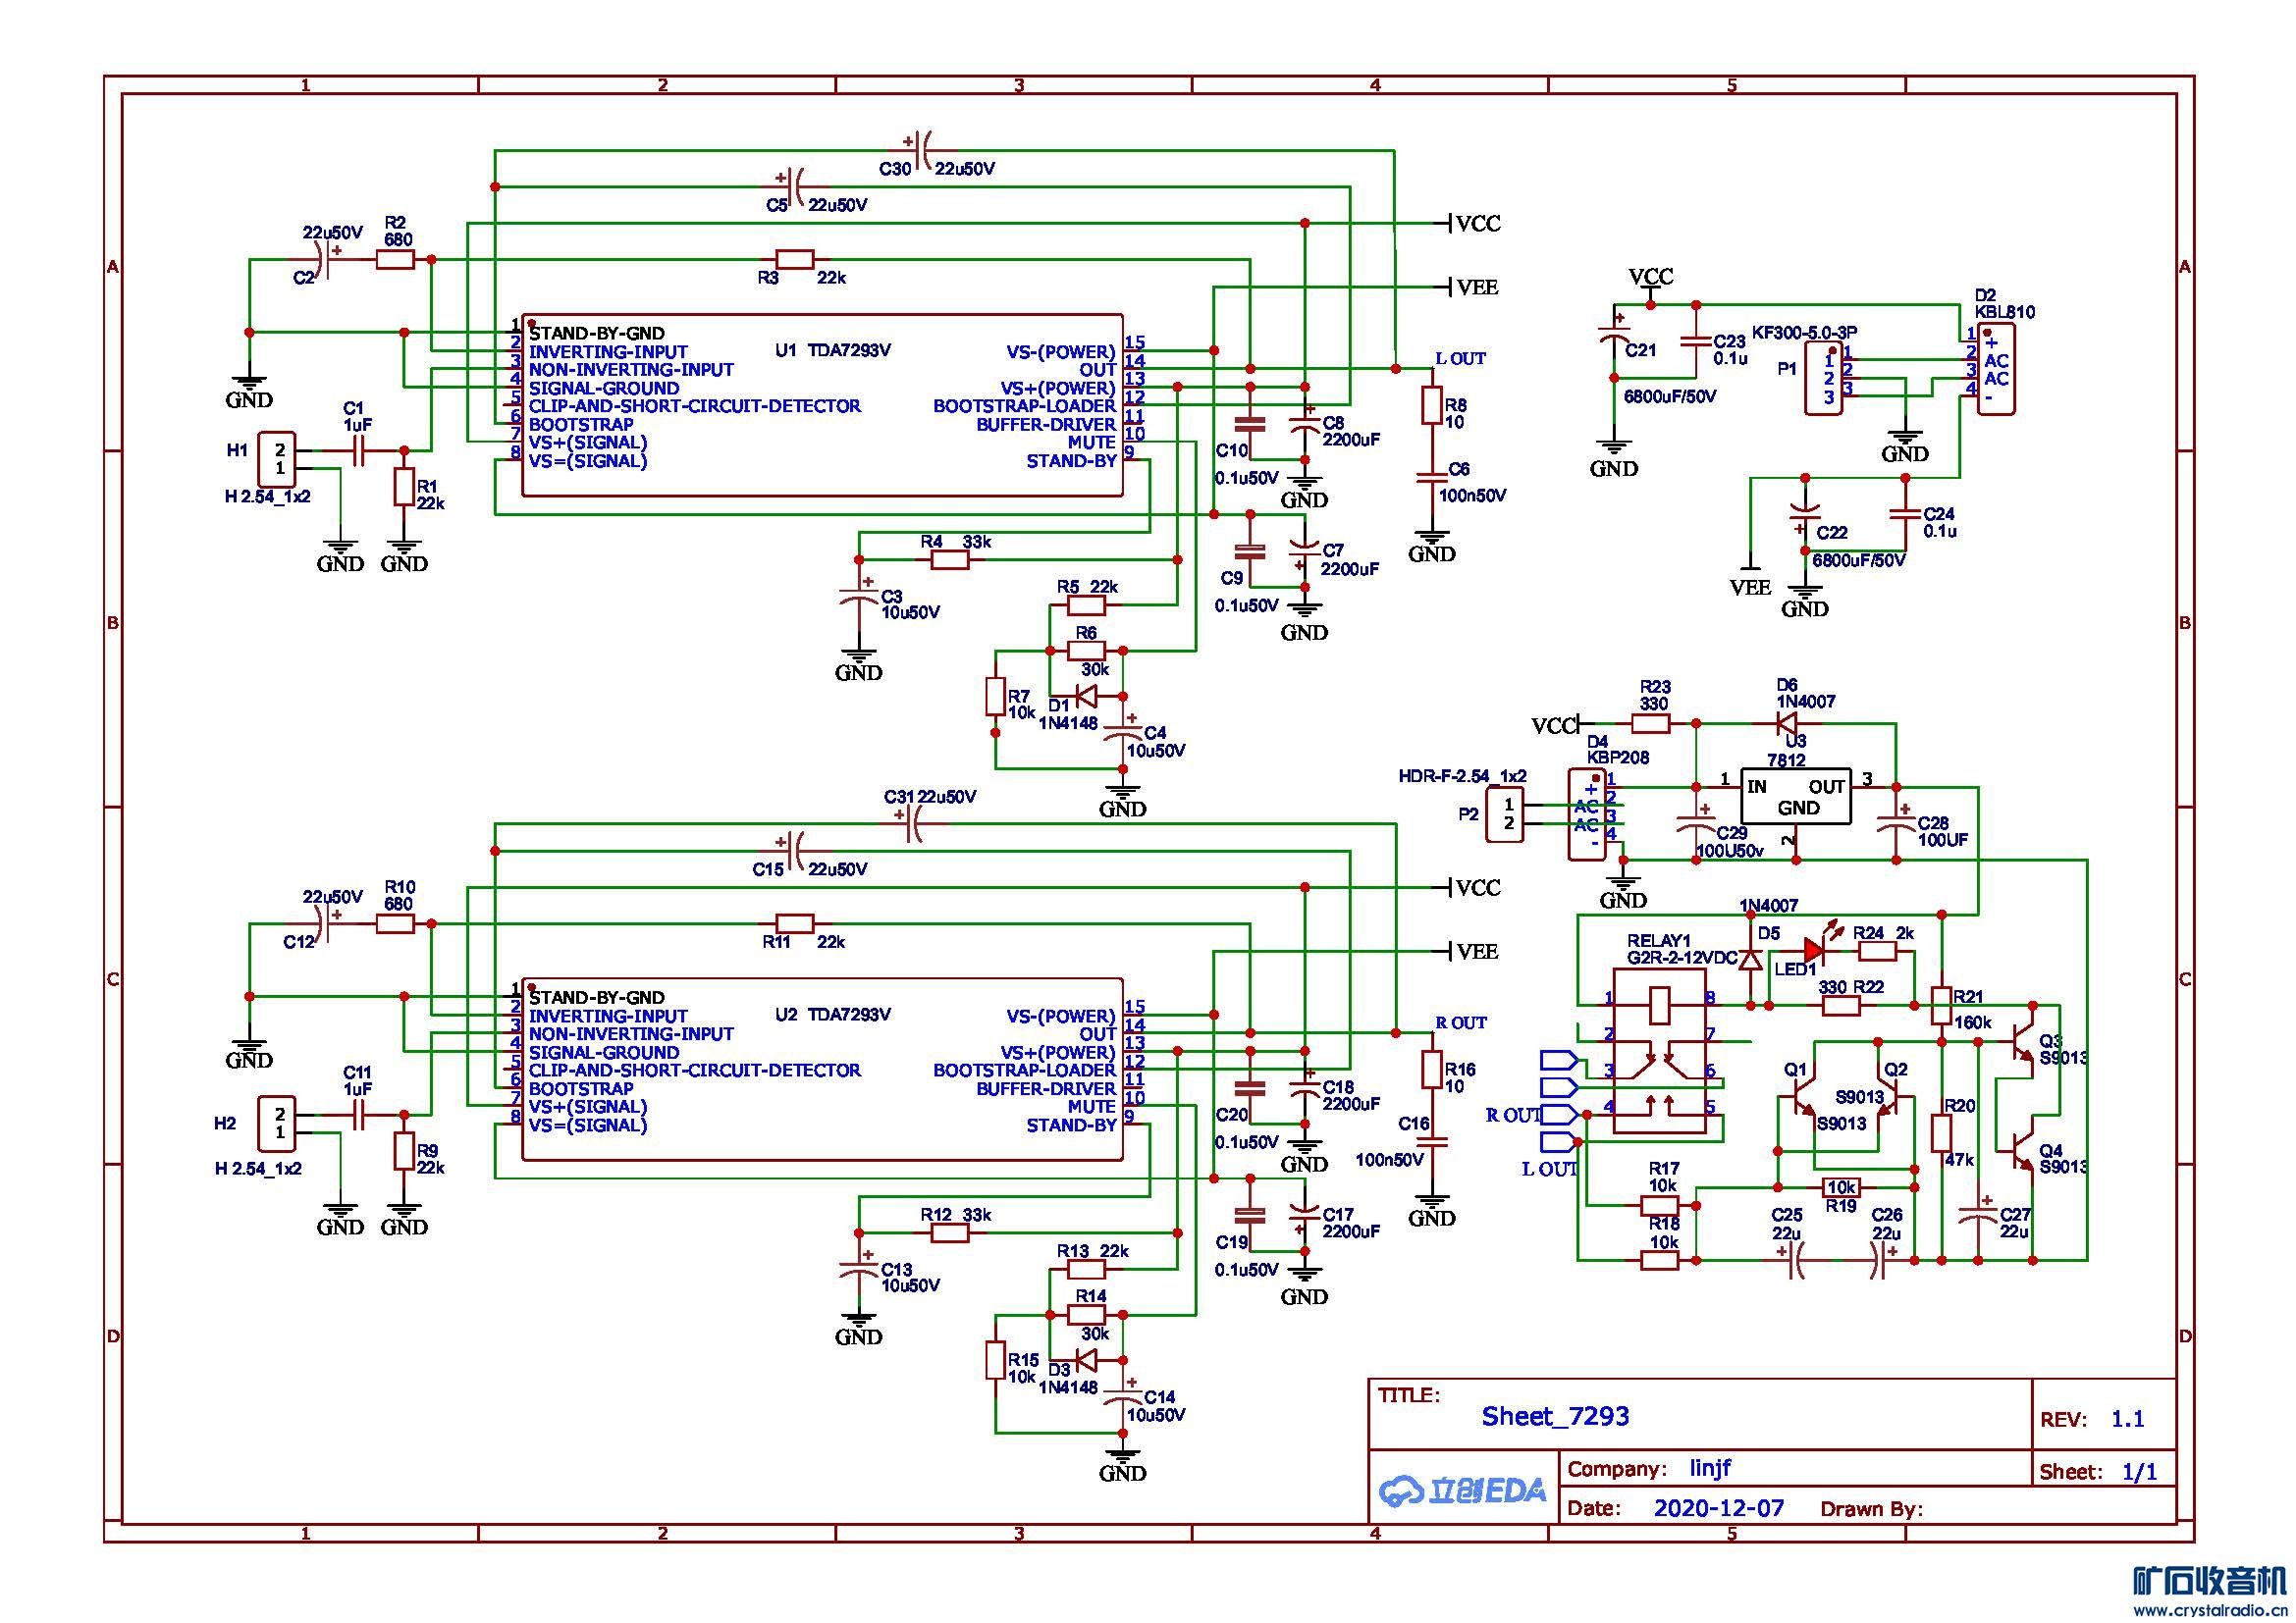This screenshot has height=1623, width=2296.
Task: Select the D3 1N4148 diode symbol
Action: click(1085, 1360)
